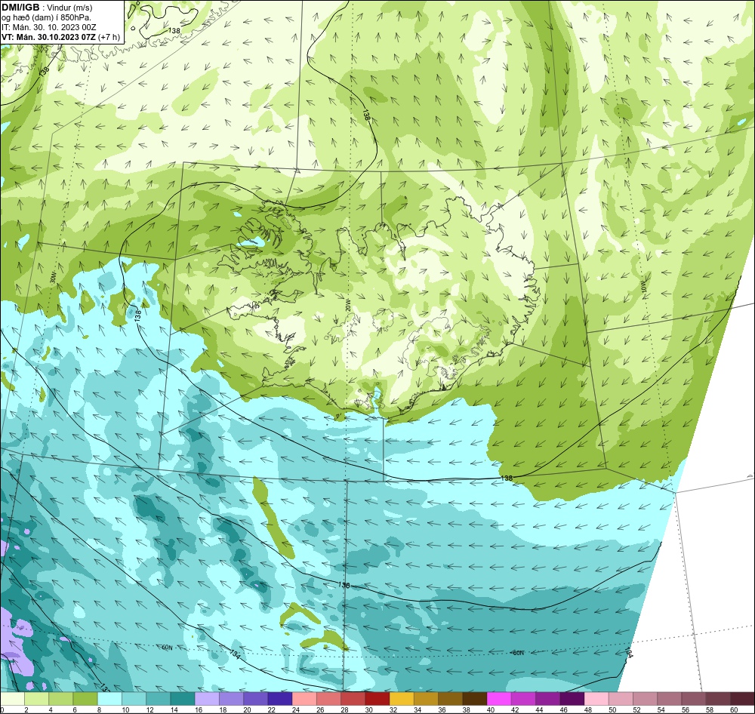Click the legend value '48'
755x714 pixels.
(587, 709)
